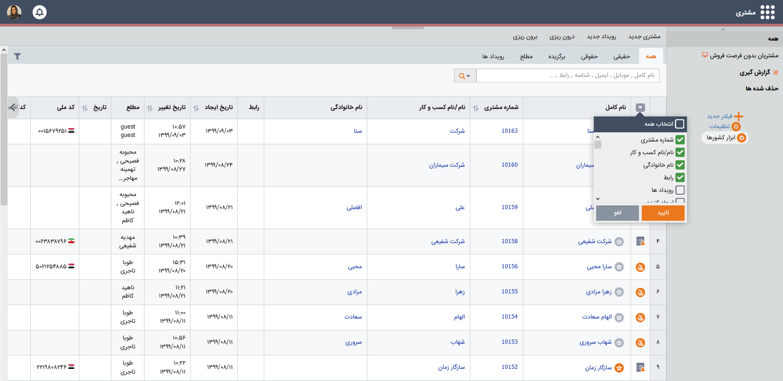Click the orange plus for فیلتر جدید
The width and height of the screenshot is (783, 381).
(739, 116)
